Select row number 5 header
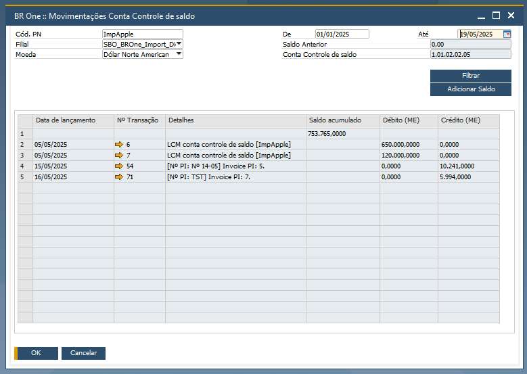This screenshot has width=527, height=374. click(x=25, y=177)
